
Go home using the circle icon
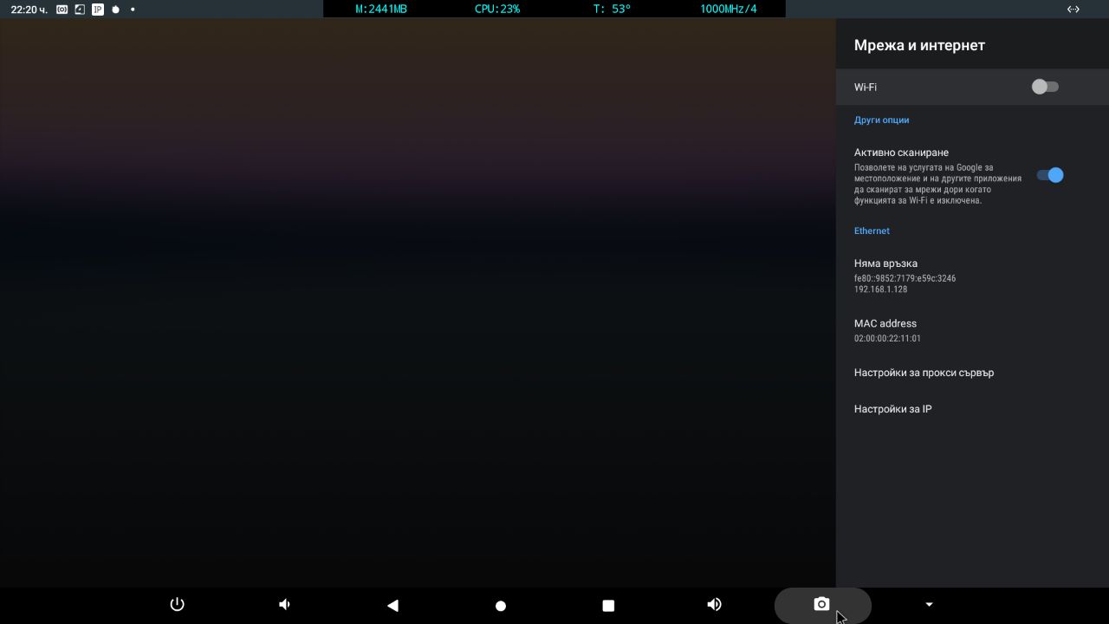pyautogui.click(x=500, y=606)
